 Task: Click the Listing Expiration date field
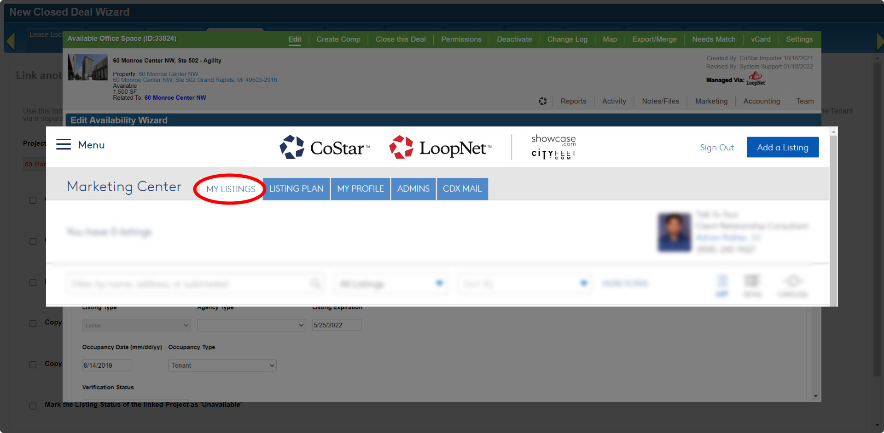[337, 325]
